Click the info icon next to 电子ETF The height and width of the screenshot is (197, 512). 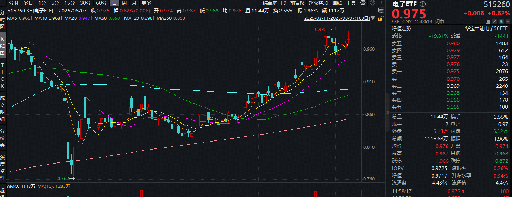[423, 4]
